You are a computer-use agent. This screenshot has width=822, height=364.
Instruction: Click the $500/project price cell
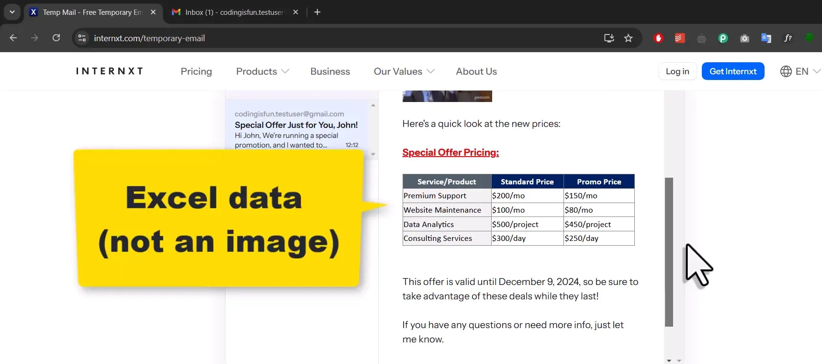point(527,224)
